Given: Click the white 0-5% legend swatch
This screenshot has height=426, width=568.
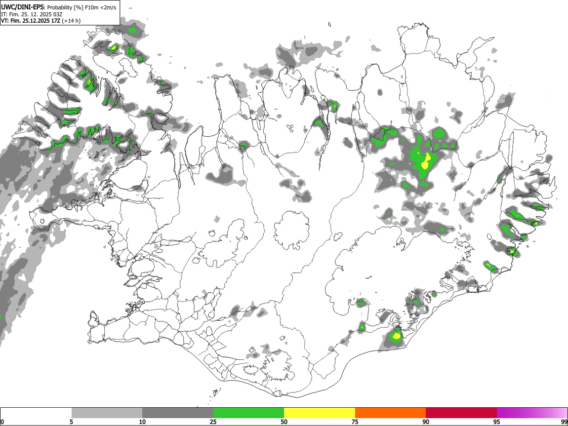Looking at the screenshot, I should click(x=36, y=413).
